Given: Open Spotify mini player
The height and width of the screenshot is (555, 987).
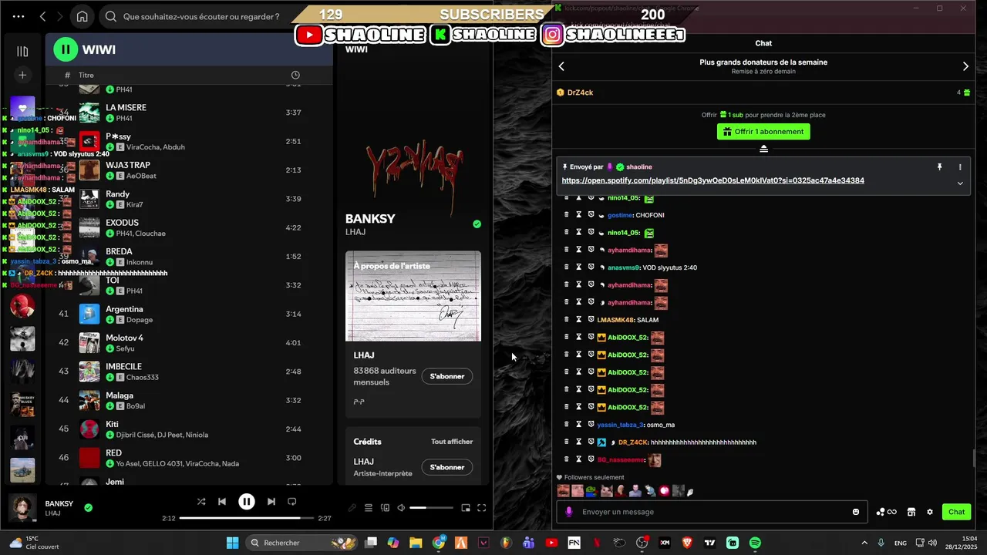Looking at the screenshot, I should point(466,508).
